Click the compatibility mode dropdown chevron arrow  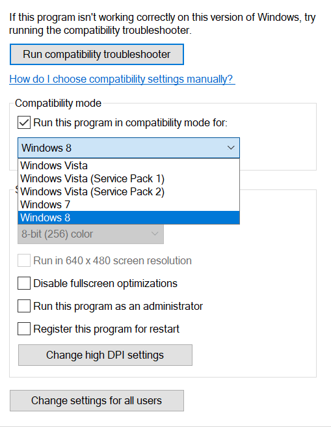point(231,148)
